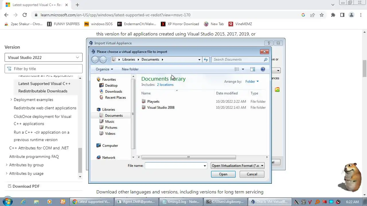Expand Attributes by group
Viewport: 367px width, 206px height.
pyautogui.click(x=7, y=165)
